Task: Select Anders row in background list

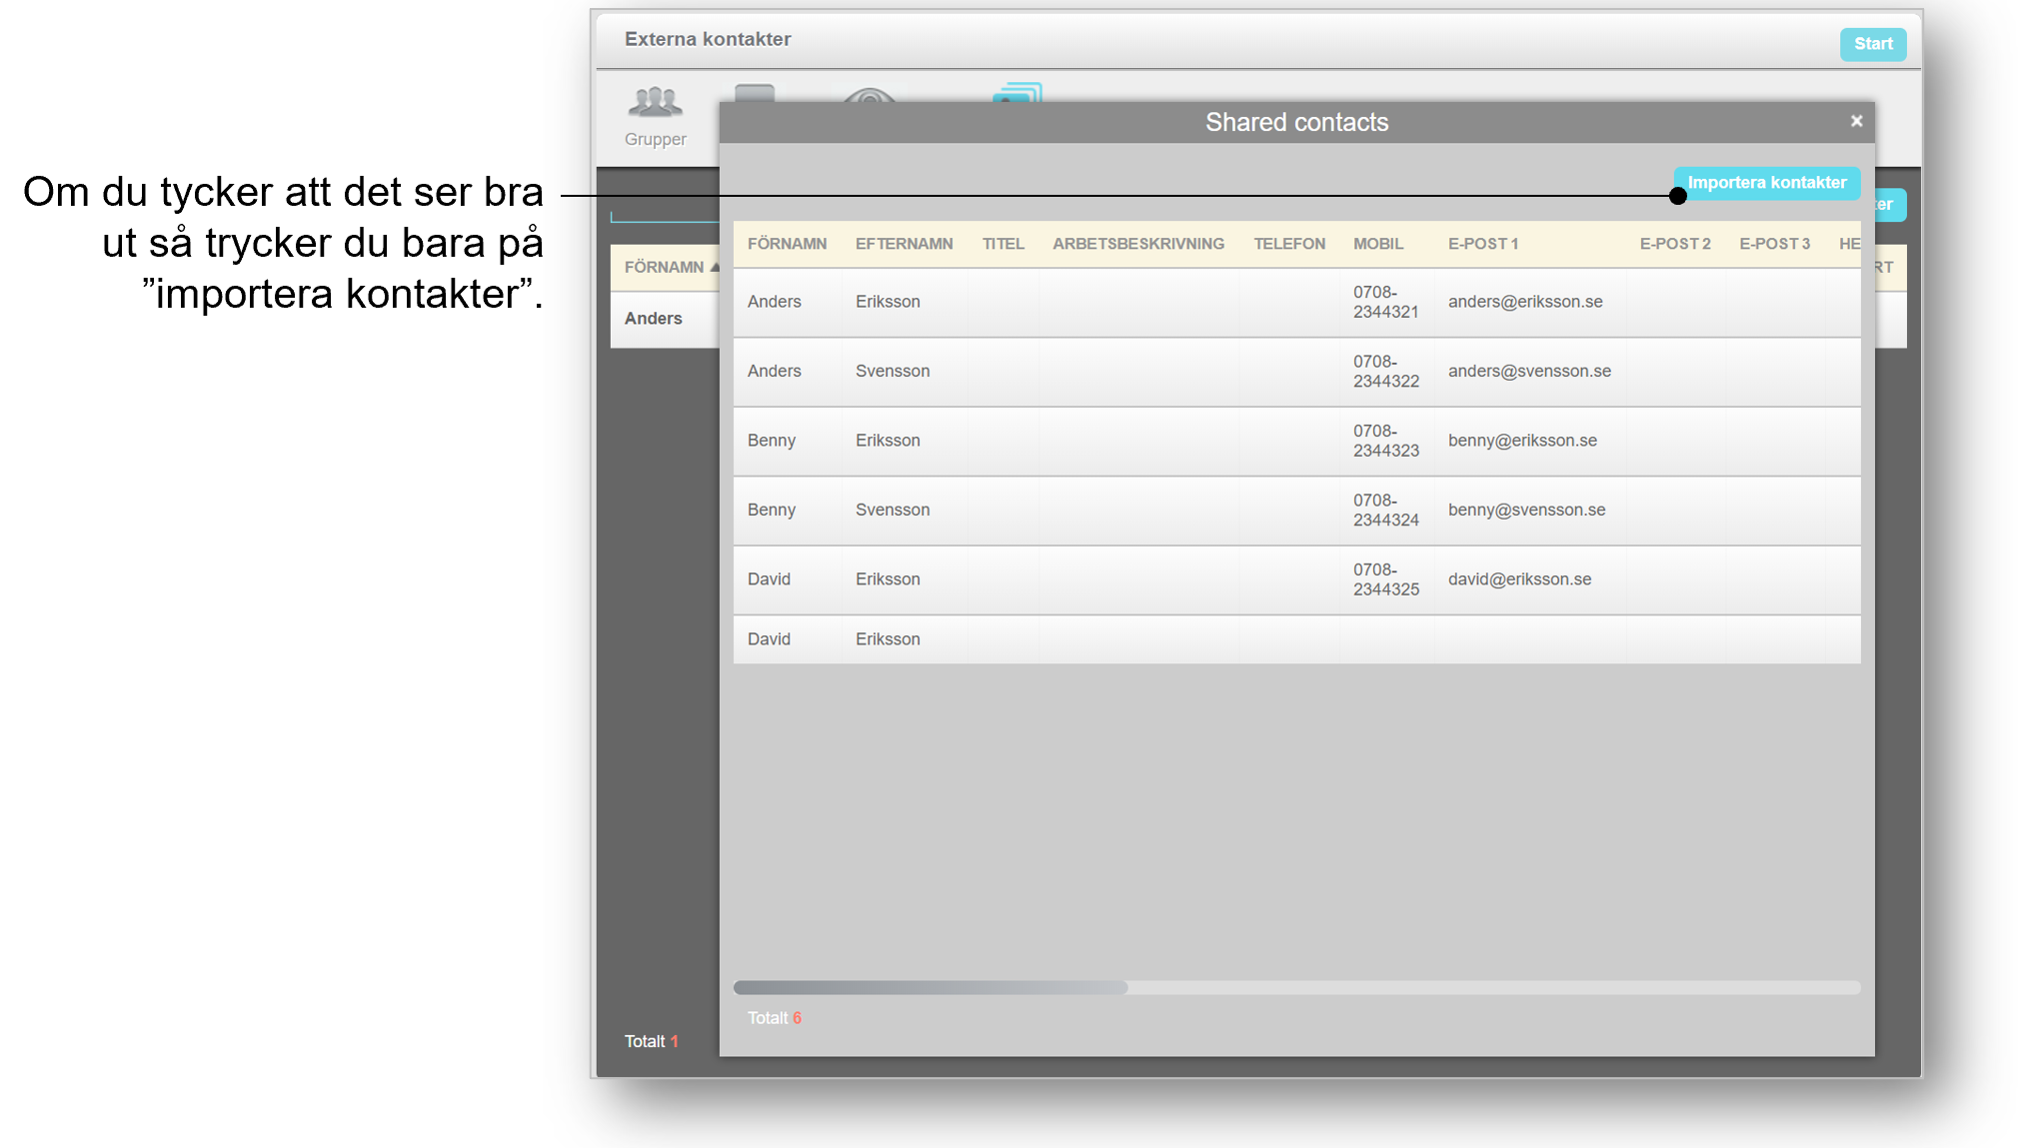Action: tap(665, 319)
